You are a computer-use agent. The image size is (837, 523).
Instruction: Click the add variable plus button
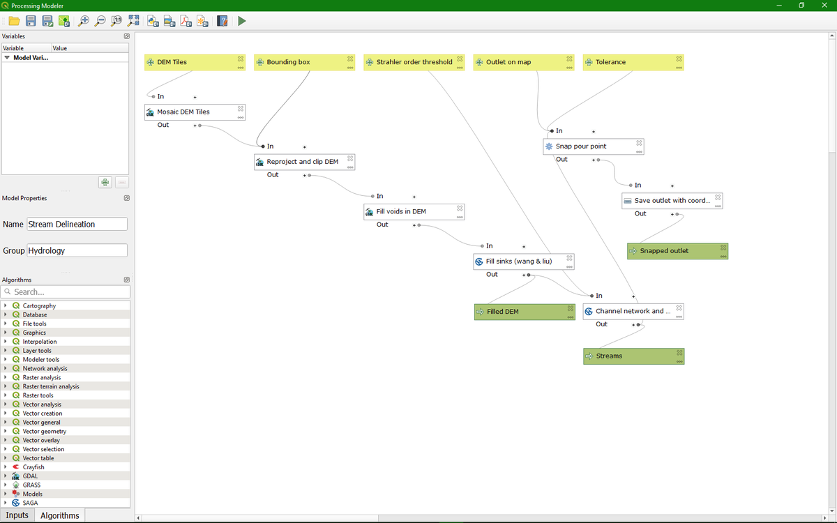(x=104, y=182)
